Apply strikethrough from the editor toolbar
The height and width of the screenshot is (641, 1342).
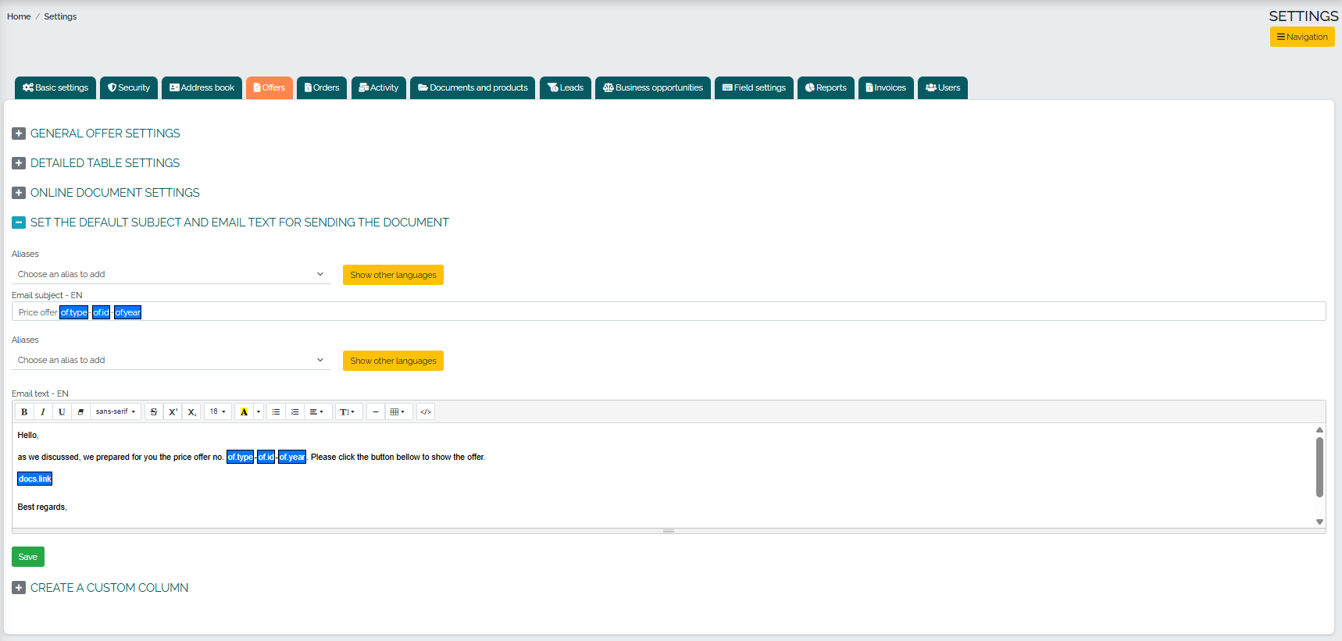pyautogui.click(x=154, y=411)
